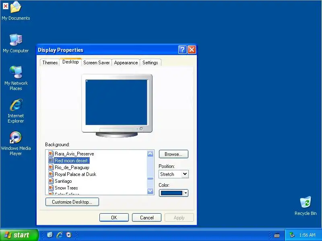Image resolution: width=322 pixels, height=241 pixels.
Task: Click the help question mark button in the title bar
Action: tap(182, 49)
